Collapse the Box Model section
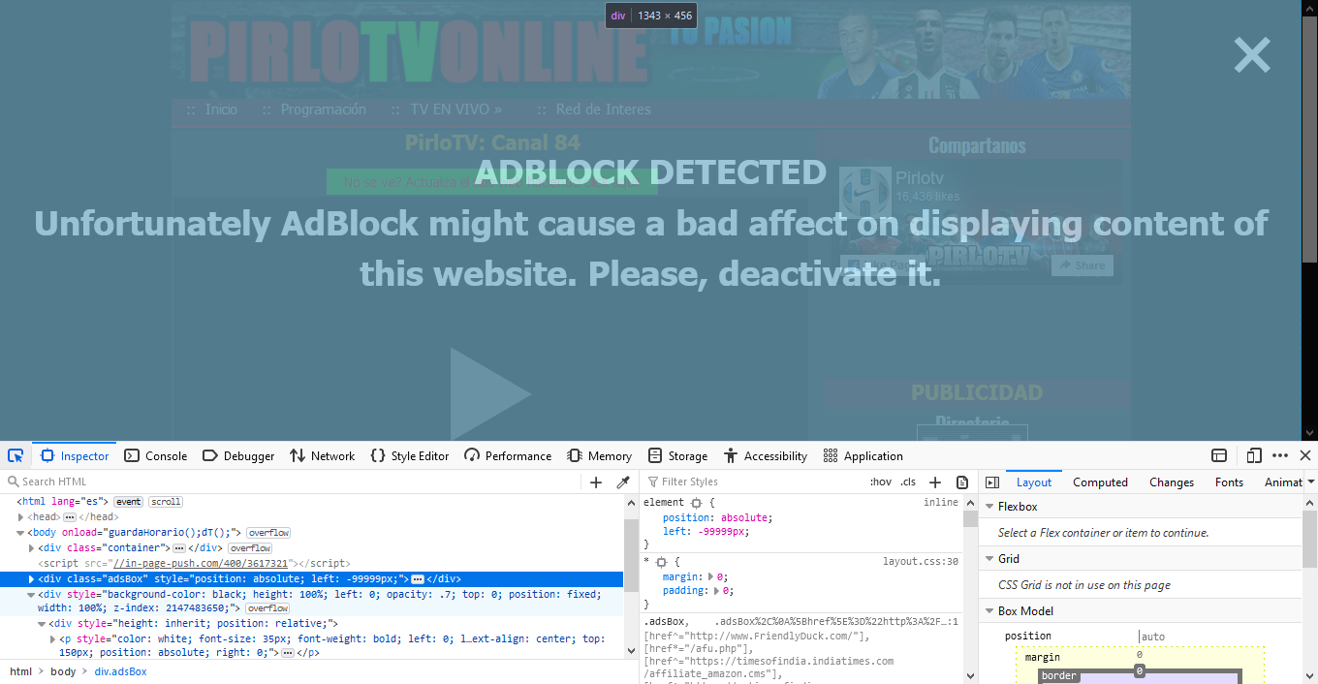Image resolution: width=1318 pixels, height=684 pixels. pyautogui.click(x=989, y=611)
